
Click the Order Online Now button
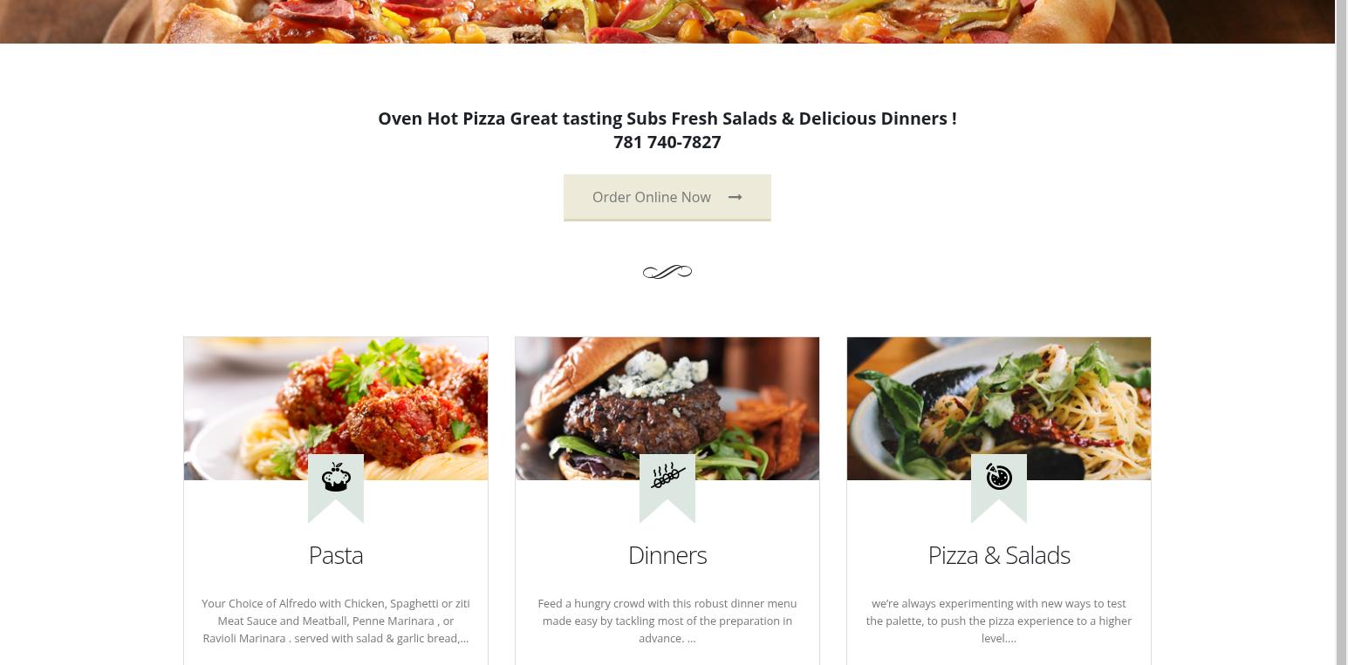point(667,197)
